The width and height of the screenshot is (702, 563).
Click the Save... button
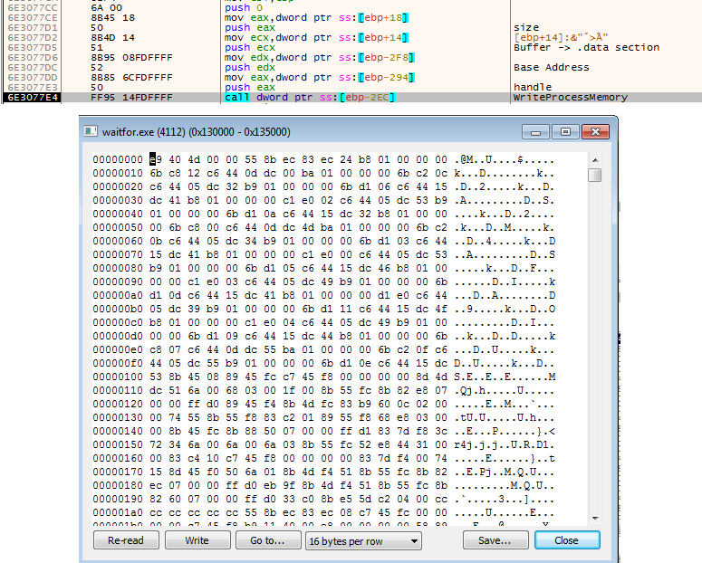[495, 540]
